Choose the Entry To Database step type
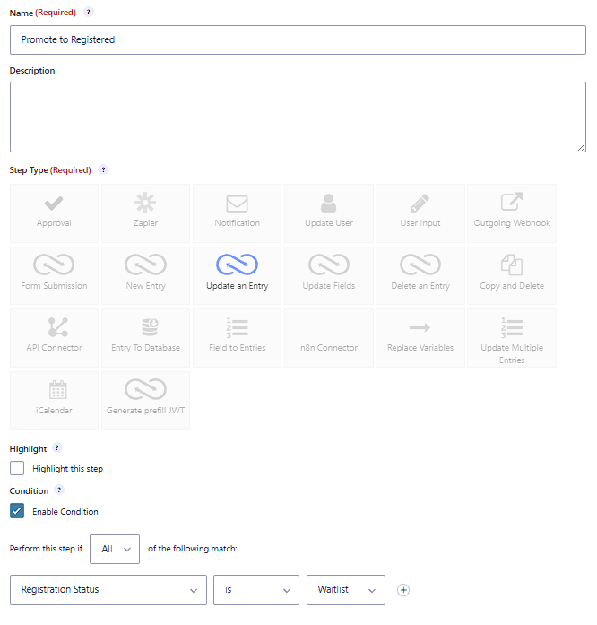This screenshot has height=625, width=597. (145, 338)
